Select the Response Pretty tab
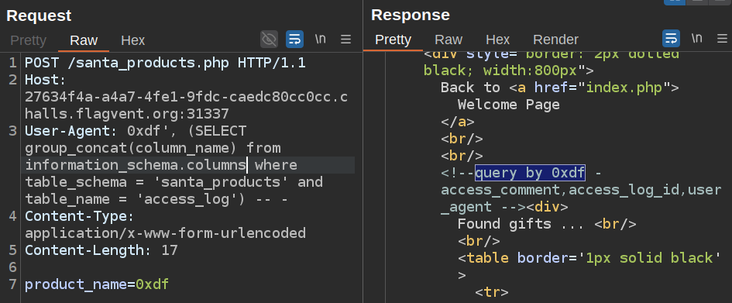732x303 pixels. pyautogui.click(x=393, y=40)
